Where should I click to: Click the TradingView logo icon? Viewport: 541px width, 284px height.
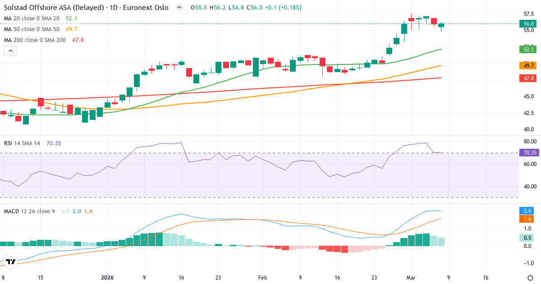(x=11, y=261)
